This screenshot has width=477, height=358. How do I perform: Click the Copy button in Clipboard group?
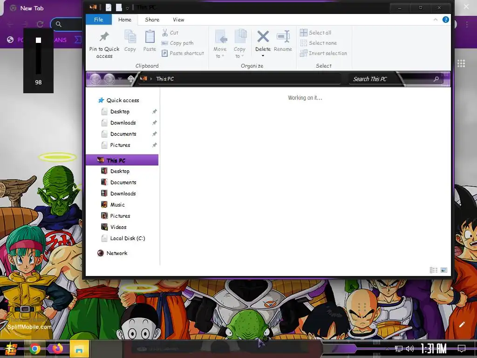pyautogui.click(x=130, y=41)
